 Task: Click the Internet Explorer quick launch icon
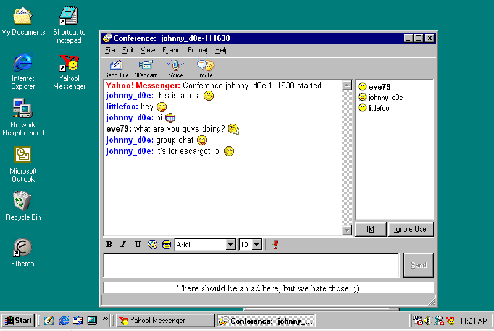click(64, 321)
